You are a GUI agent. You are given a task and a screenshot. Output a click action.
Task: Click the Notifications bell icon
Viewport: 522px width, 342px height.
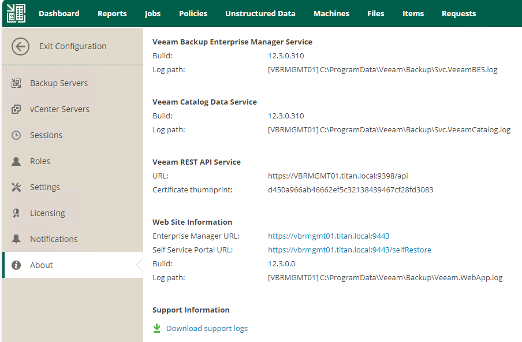point(16,239)
